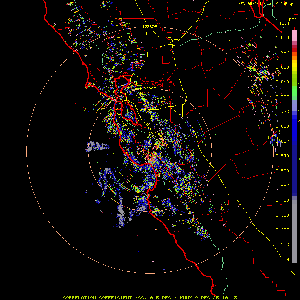This screenshot has height=300, width=300.
Task: Click the [CC] units label
Action: coord(285,23)
